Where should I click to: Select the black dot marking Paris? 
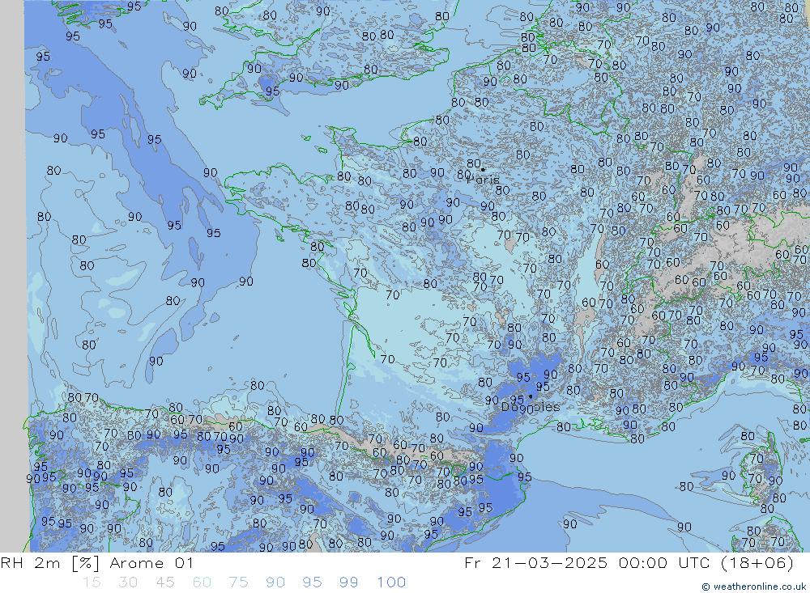tap(483, 169)
